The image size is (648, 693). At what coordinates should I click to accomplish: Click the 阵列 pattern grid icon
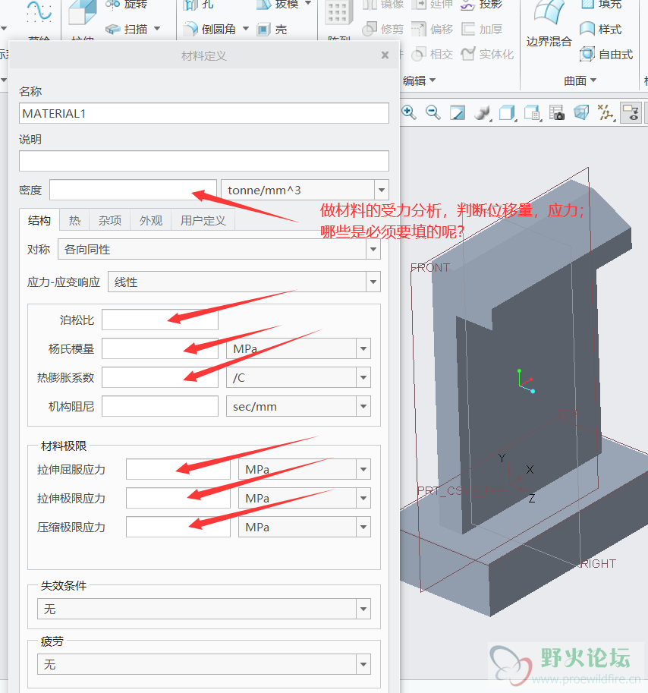click(x=338, y=13)
